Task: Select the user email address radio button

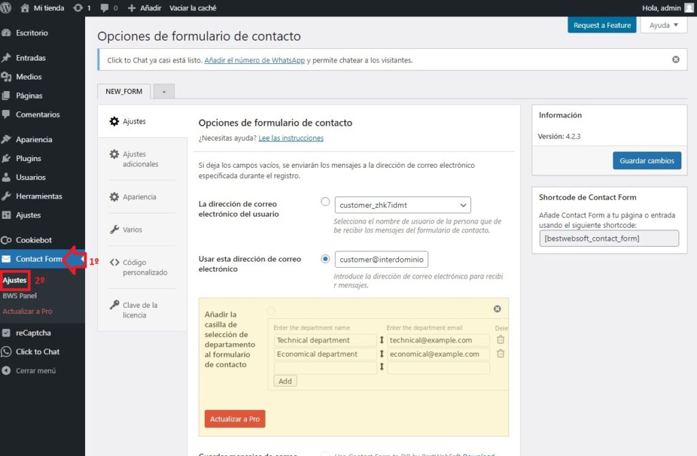Action: point(325,202)
